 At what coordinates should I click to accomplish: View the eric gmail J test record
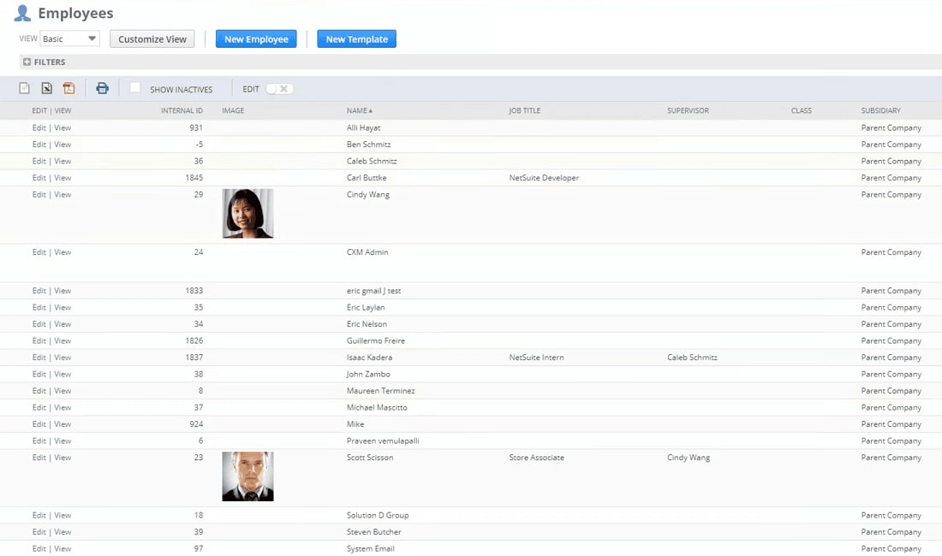tap(63, 291)
